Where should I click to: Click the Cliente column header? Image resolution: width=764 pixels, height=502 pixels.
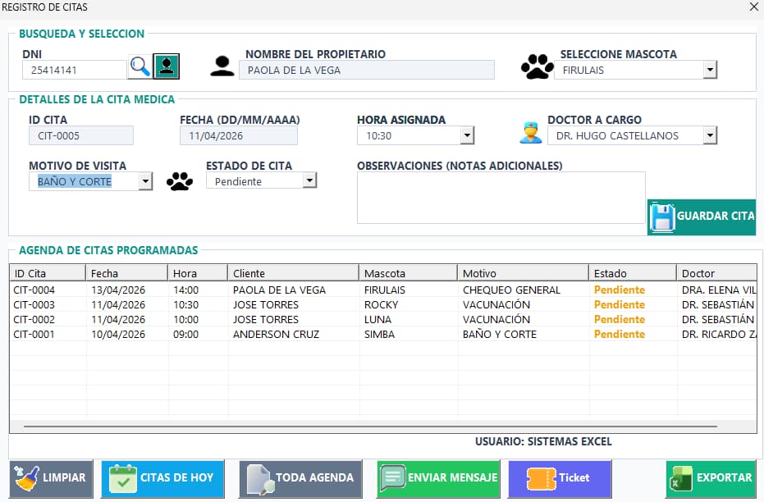(x=293, y=273)
